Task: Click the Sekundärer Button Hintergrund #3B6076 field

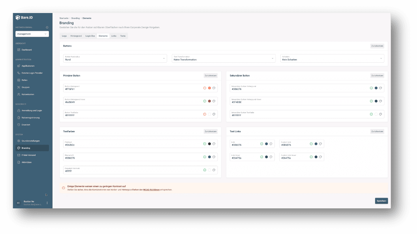Action: (307, 88)
